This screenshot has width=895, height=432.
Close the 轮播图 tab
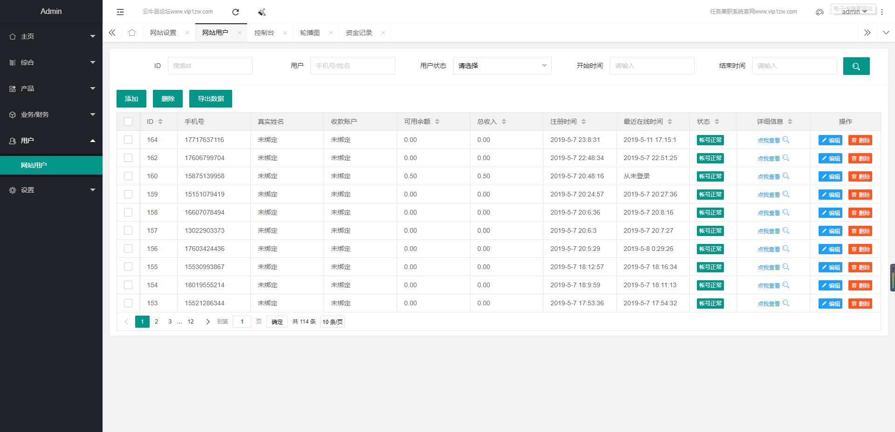point(331,33)
